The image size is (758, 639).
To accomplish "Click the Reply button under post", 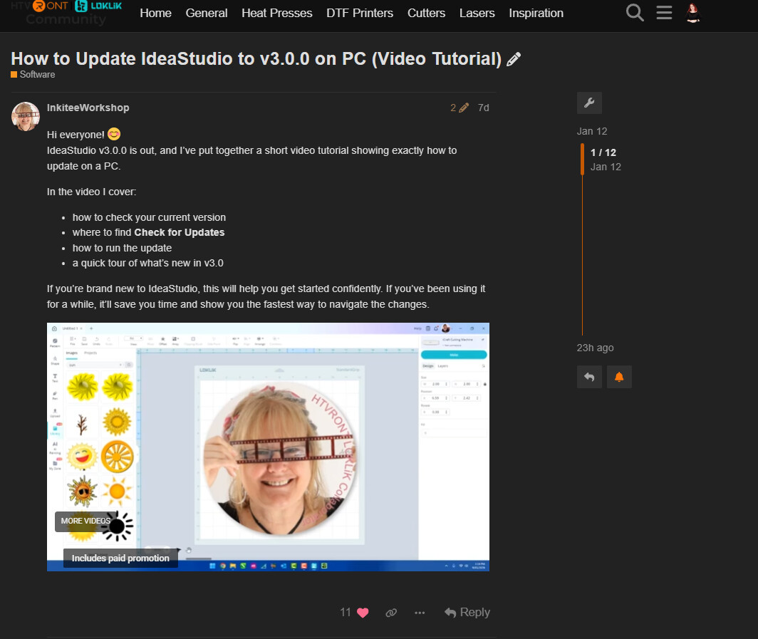I will click(467, 613).
